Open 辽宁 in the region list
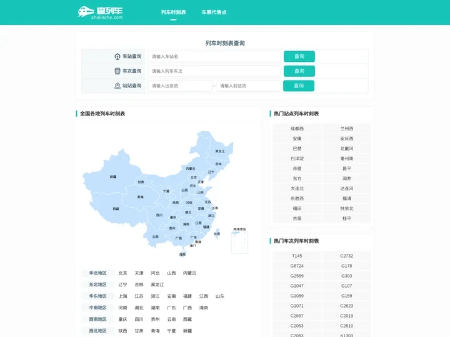Screen dimensions: 450x337 tap(123, 285)
